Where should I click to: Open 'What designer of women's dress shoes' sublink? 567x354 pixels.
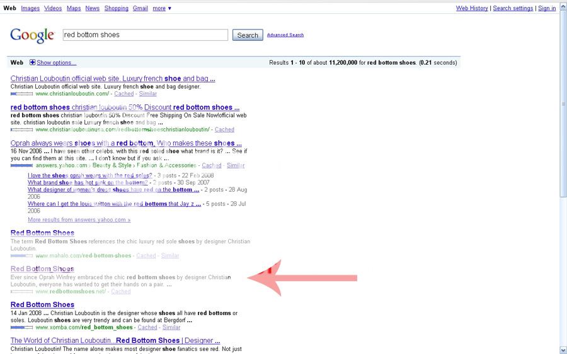point(113,190)
